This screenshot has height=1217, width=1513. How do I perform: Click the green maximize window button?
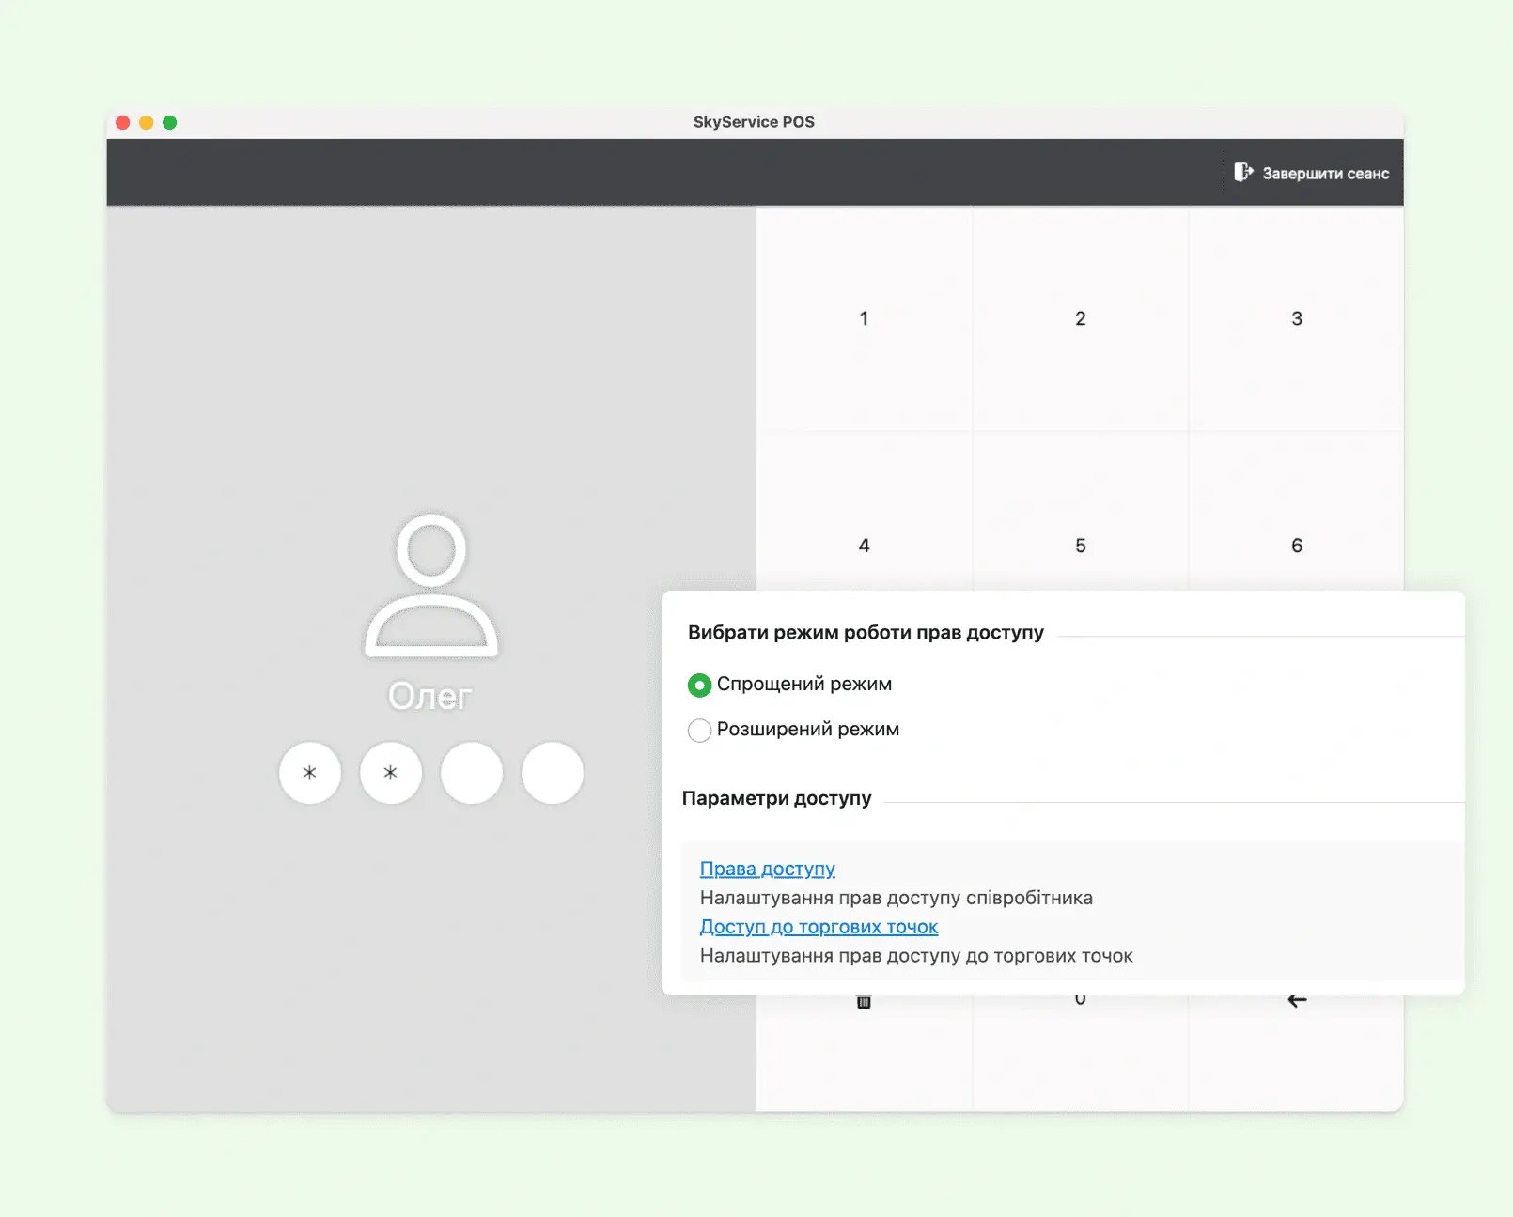170,123
